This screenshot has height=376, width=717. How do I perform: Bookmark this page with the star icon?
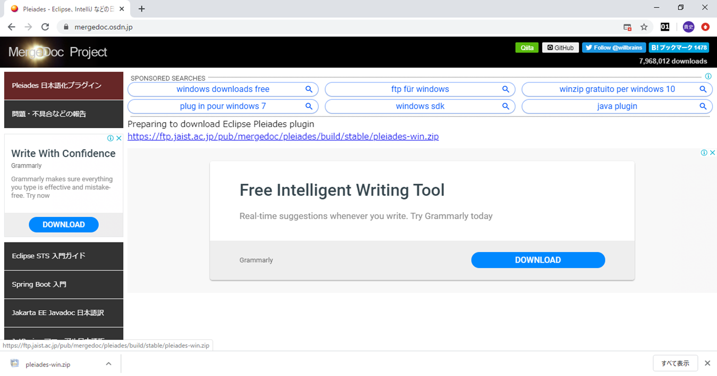[x=644, y=27]
